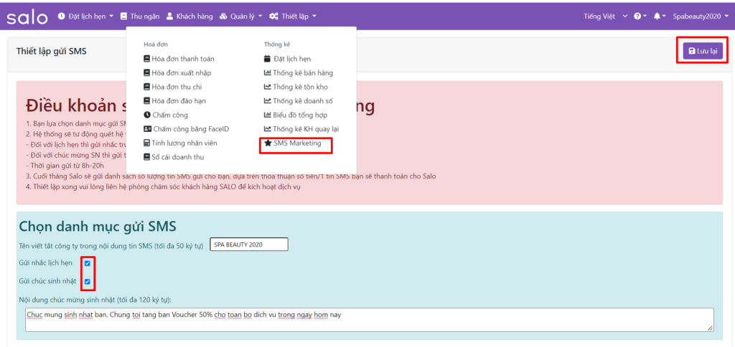Expand the Đặt lịch hẹn menu

coord(85,16)
